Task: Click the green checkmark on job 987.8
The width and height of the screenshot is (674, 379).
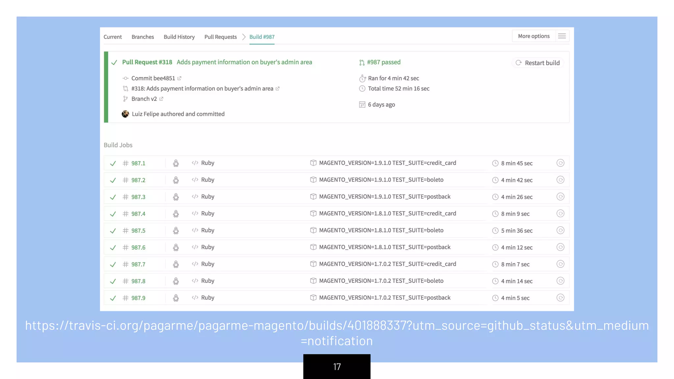Action: click(x=113, y=281)
